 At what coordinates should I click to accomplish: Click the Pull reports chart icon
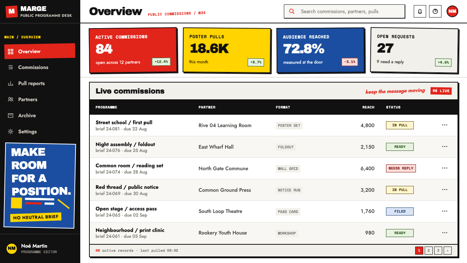11,83
